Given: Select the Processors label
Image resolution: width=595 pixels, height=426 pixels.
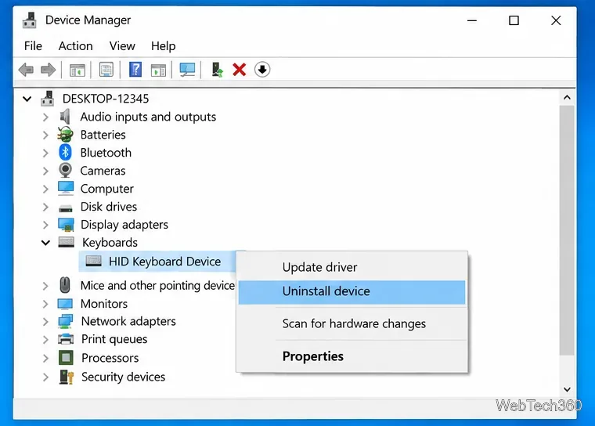Looking at the screenshot, I should click(x=110, y=358).
